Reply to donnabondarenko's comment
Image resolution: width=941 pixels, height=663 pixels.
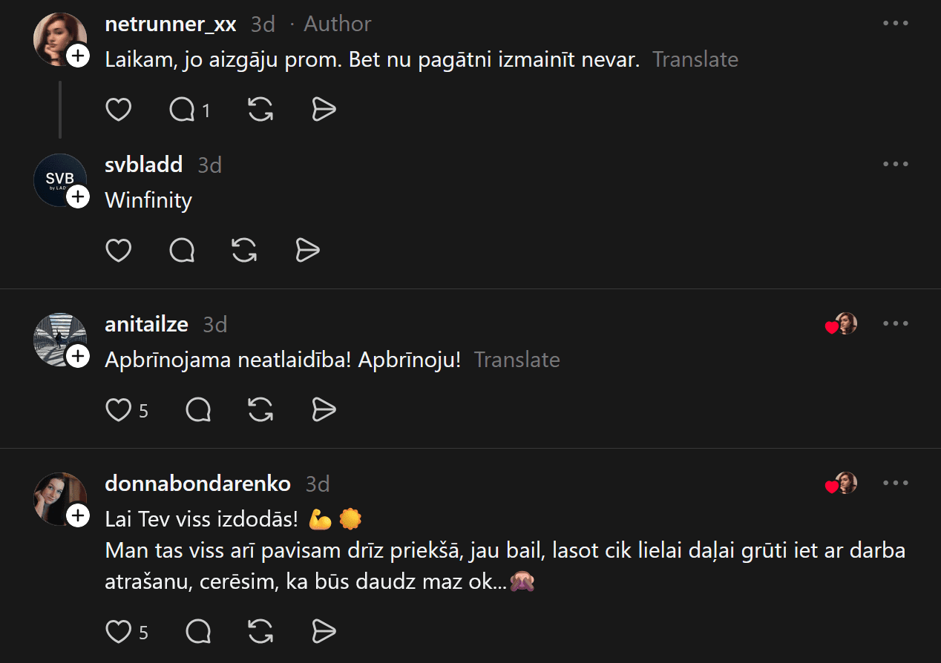[198, 632]
